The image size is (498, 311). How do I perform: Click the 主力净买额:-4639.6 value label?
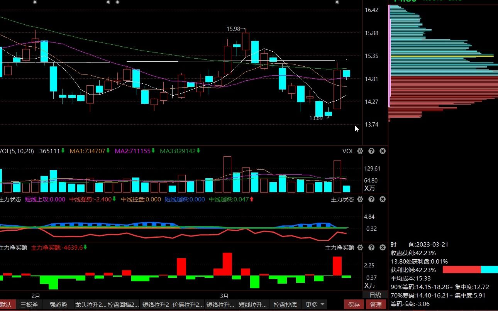pos(57,248)
